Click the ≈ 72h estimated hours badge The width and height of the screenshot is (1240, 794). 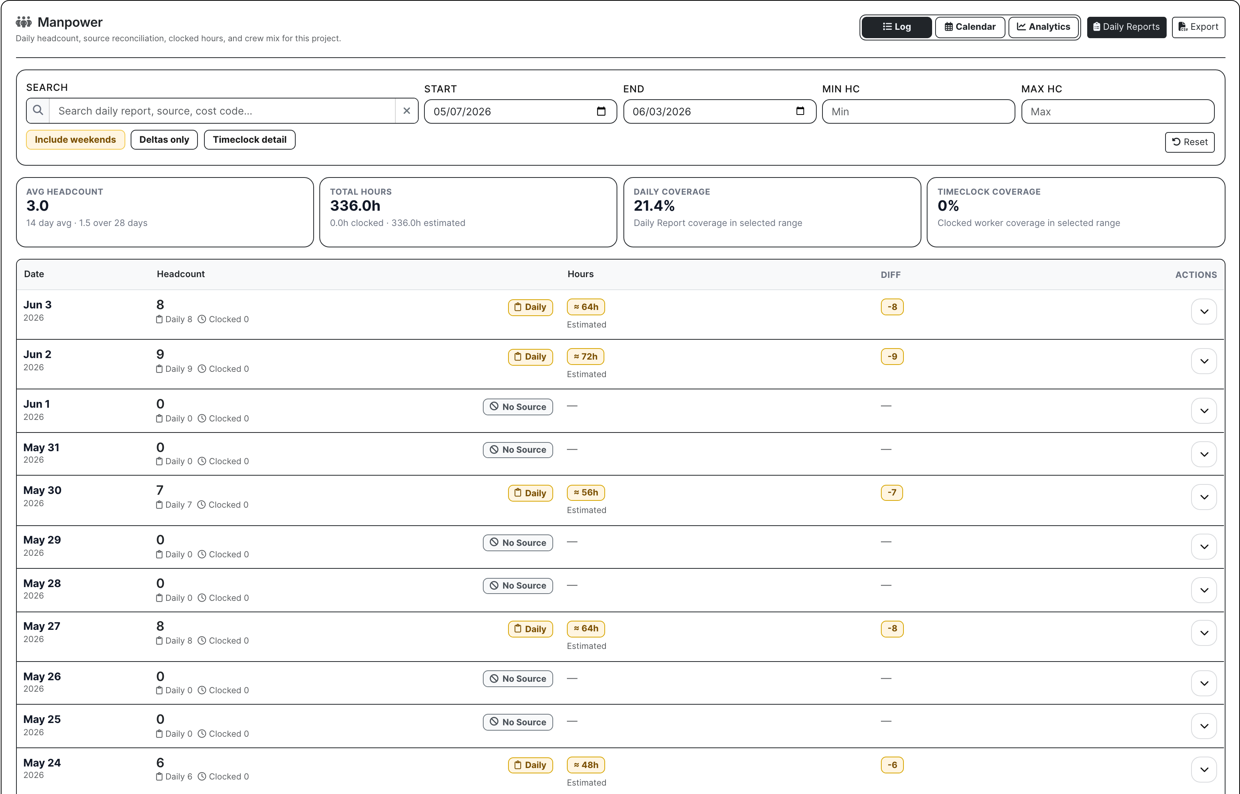click(x=586, y=357)
